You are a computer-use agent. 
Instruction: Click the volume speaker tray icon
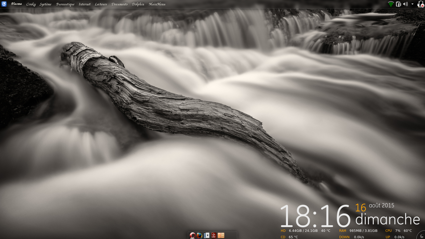tap(405, 4)
